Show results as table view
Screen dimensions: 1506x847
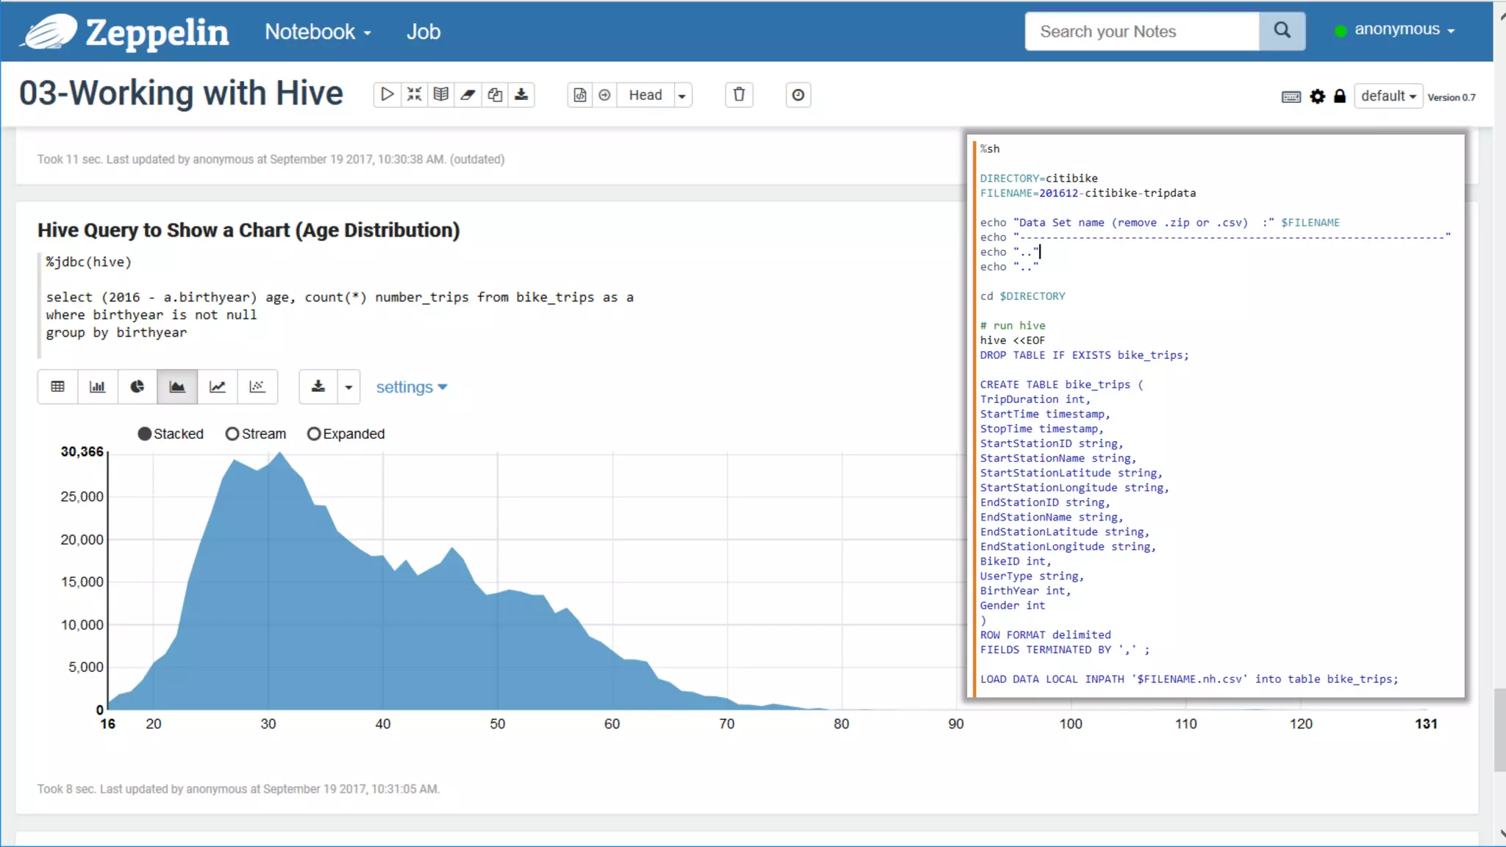pos(57,387)
